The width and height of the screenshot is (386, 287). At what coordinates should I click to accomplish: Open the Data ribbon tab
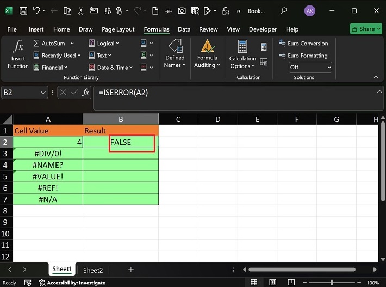click(x=184, y=29)
